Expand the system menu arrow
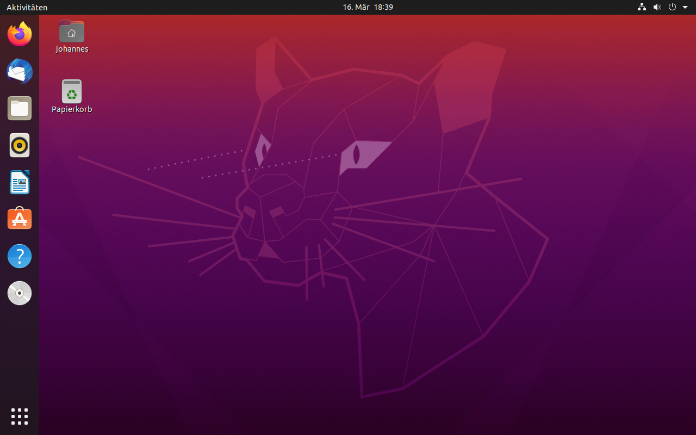696x435 pixels. point(685,7)
